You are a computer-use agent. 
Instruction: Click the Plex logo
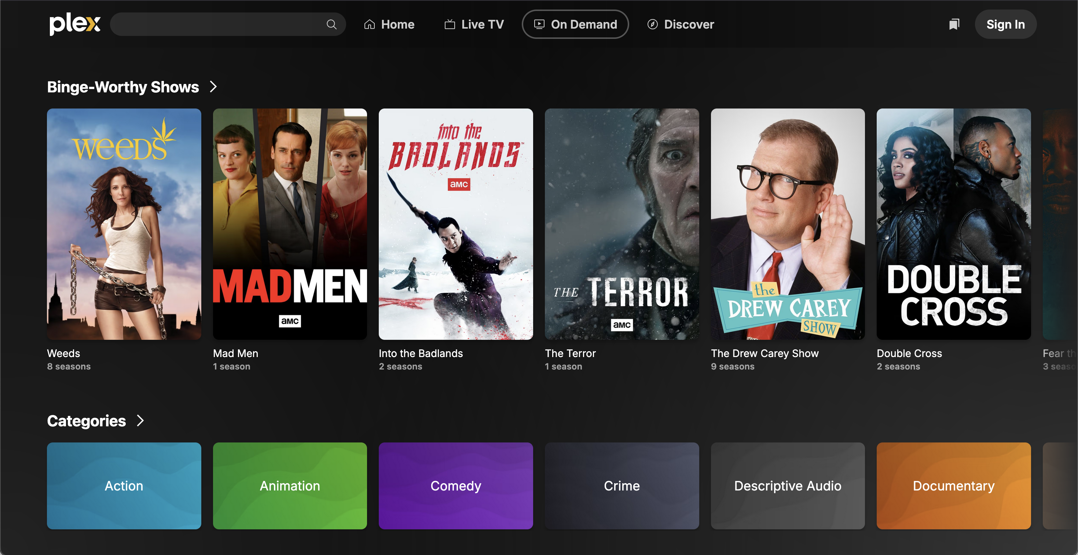tap(75, 24)
